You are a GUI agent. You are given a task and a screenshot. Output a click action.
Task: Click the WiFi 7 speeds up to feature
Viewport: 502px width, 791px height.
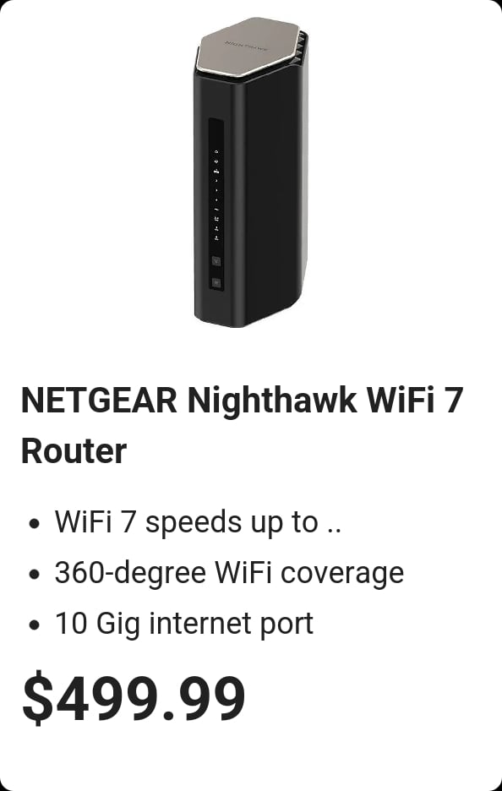coord(198,521)
